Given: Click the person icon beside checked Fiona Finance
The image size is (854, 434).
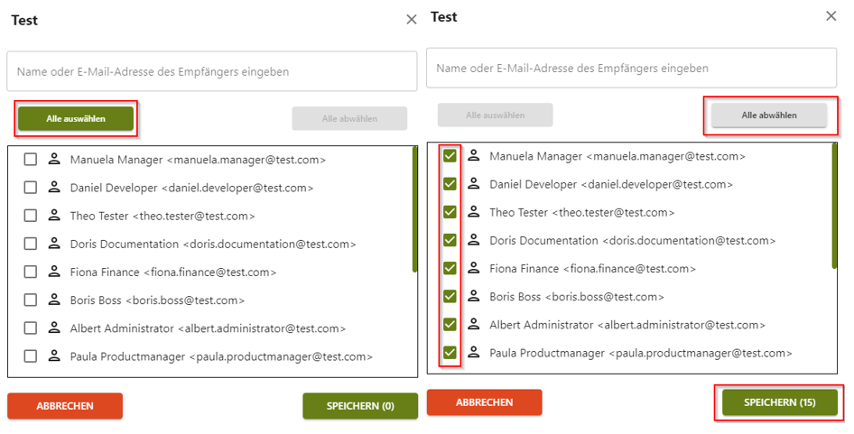Looking at the screenshot, I should [x=473, y=268].
